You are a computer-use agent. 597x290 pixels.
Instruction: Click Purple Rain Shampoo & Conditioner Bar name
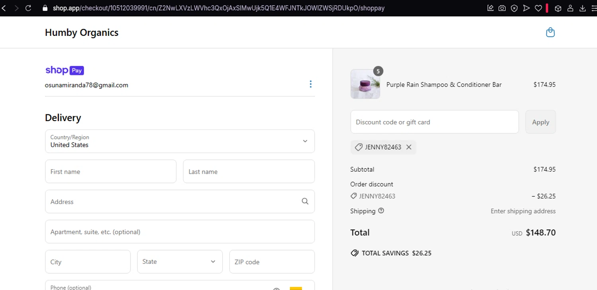[444, 84]
